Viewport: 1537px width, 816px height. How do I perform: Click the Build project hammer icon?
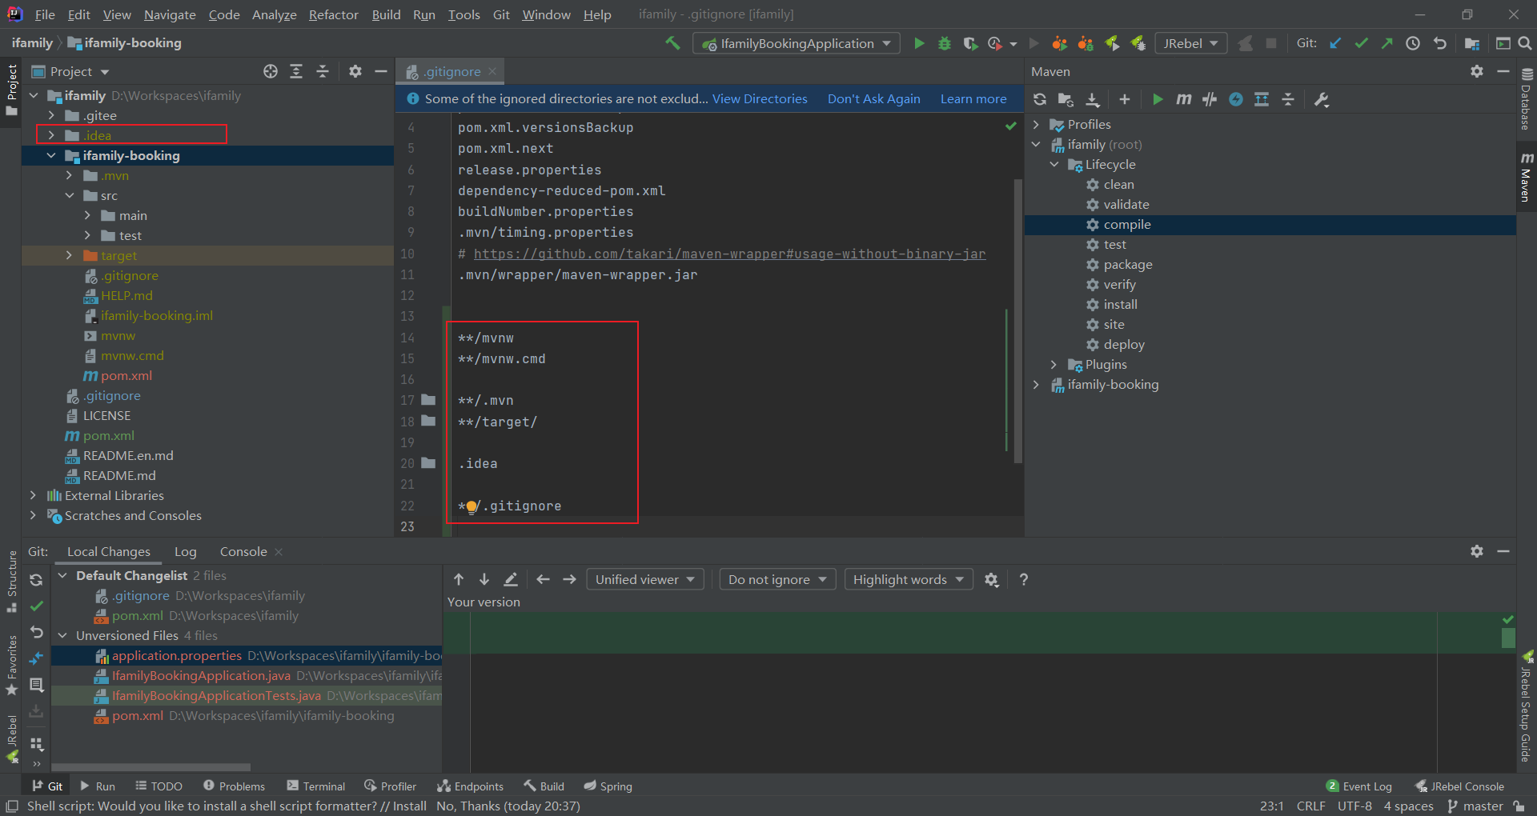click(x=672, y=43)
